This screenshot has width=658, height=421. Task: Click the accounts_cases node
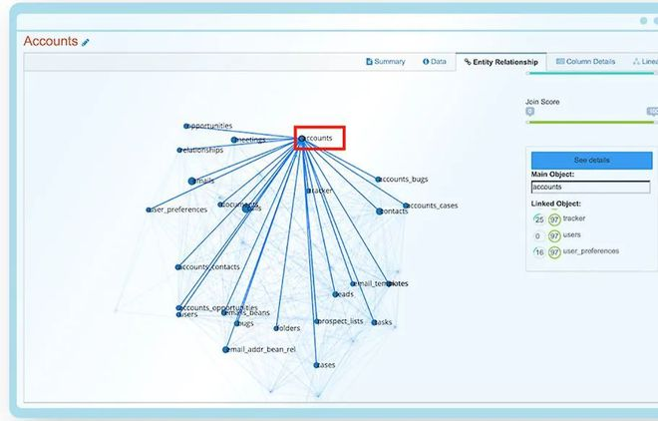407,206
